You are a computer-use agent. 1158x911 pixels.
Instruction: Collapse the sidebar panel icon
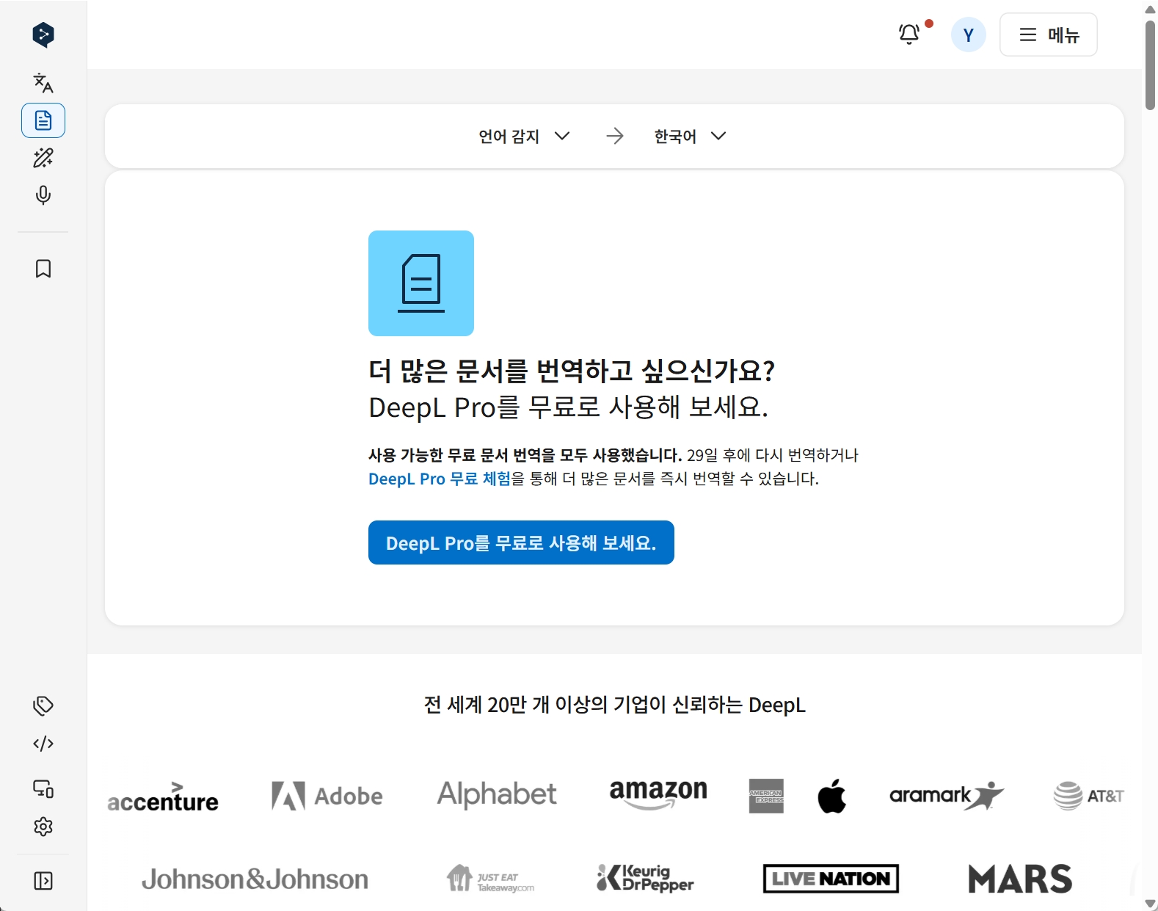(43, 881)
